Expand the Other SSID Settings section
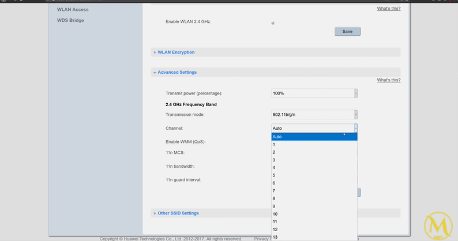 (178, 213)
